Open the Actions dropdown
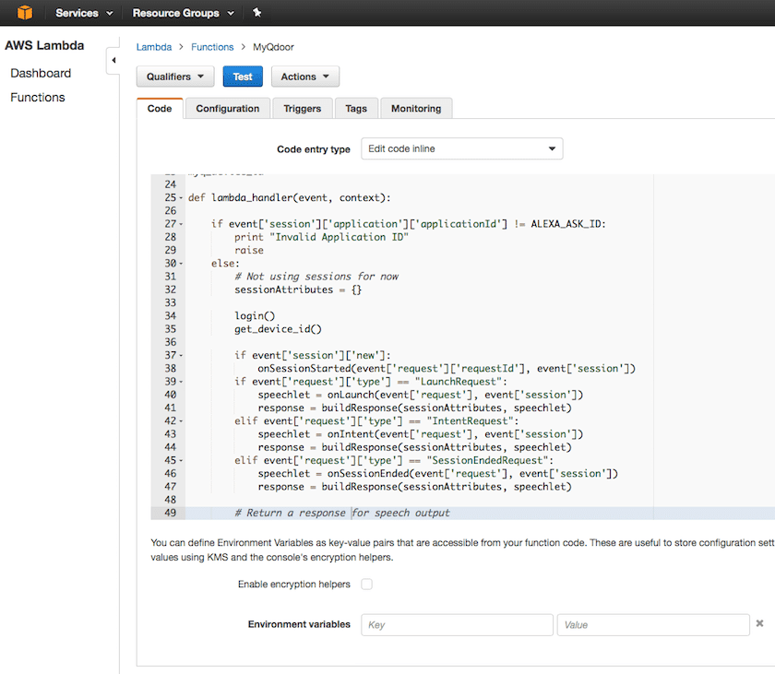This screenshot has height=674, width=775. click(305, 77)
